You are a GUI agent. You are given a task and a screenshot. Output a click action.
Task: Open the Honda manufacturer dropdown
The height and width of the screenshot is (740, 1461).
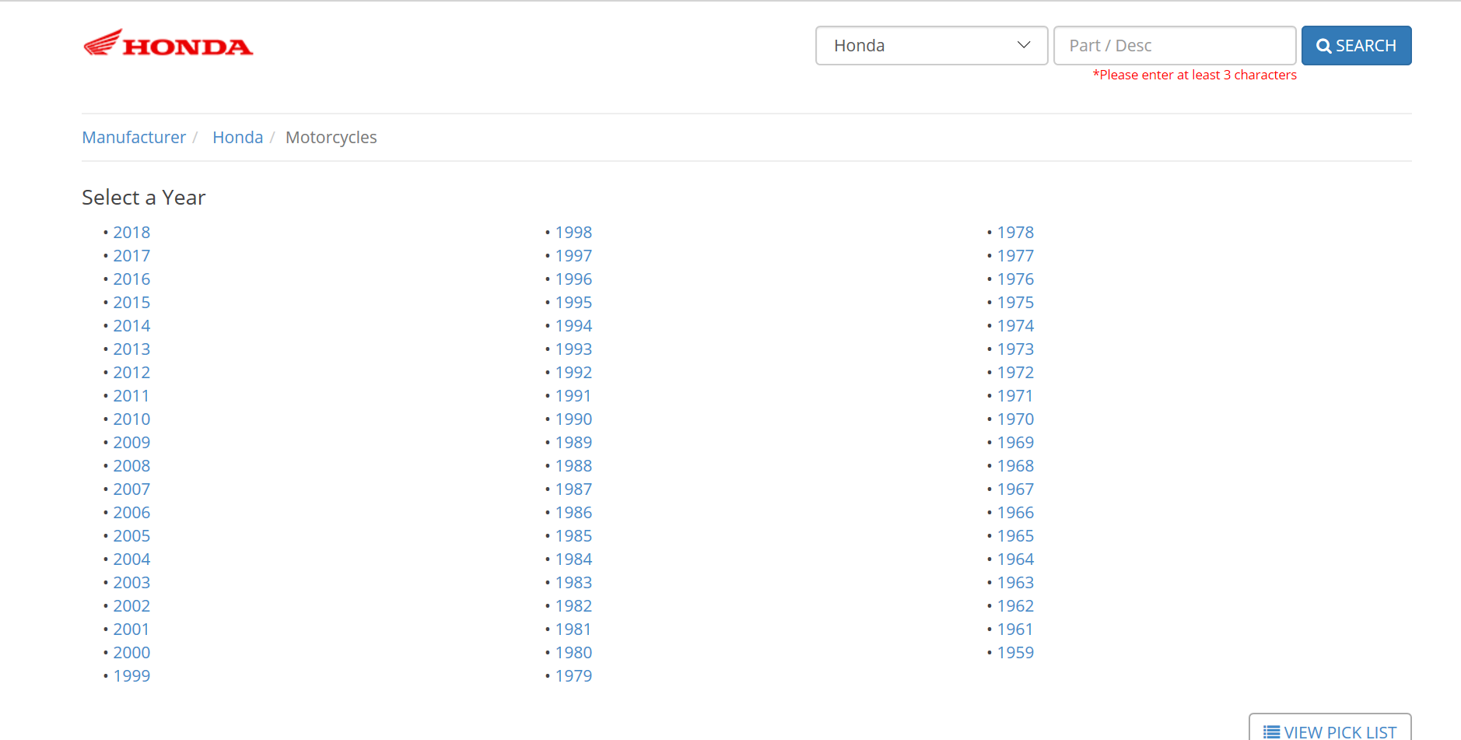931,46
